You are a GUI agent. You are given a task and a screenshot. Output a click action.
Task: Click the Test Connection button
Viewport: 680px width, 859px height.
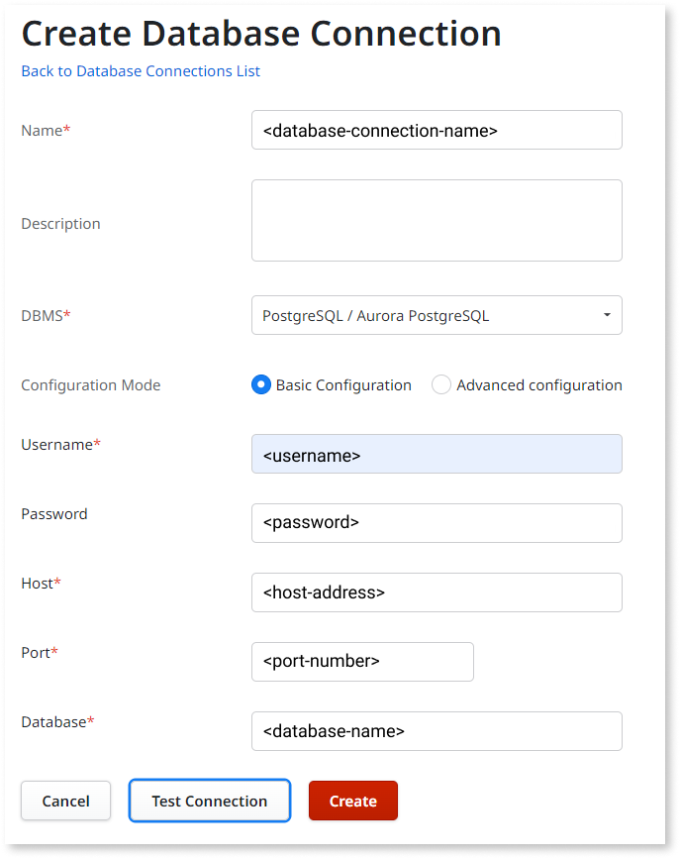(209, 801)
